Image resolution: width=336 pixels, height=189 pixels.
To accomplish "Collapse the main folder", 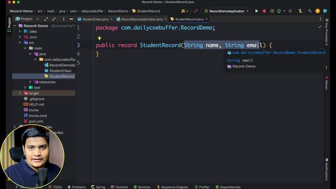I will point(25,48).
